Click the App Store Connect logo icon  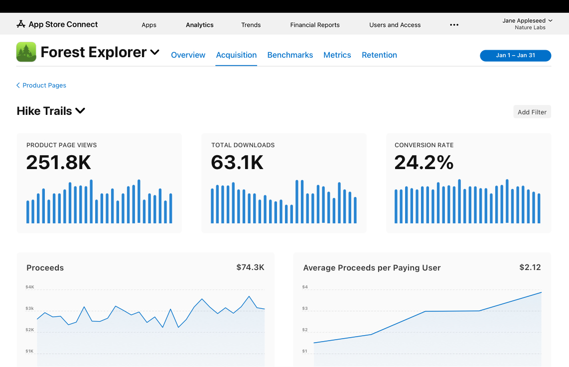pyautogui.click(x=20, y=24)
